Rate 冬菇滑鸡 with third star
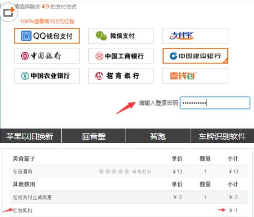254x217 pixels. tap(114, 171)
